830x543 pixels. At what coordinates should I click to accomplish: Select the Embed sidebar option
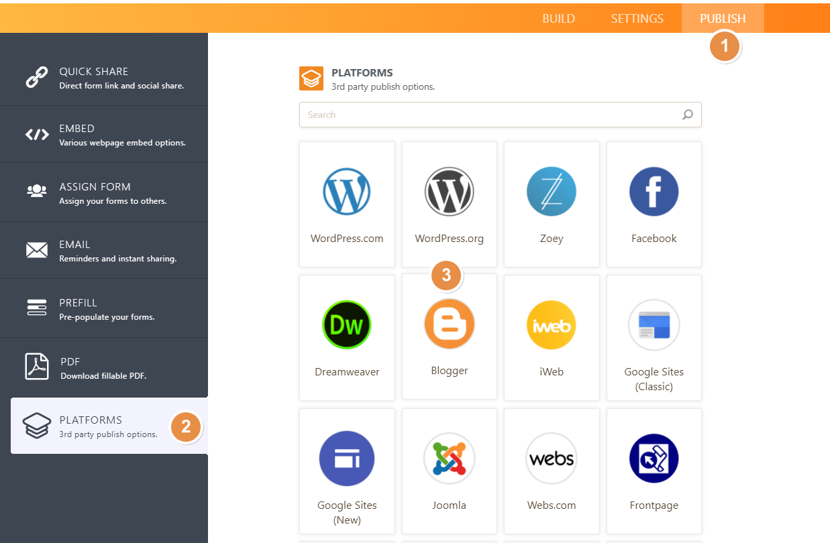(104, 134)
